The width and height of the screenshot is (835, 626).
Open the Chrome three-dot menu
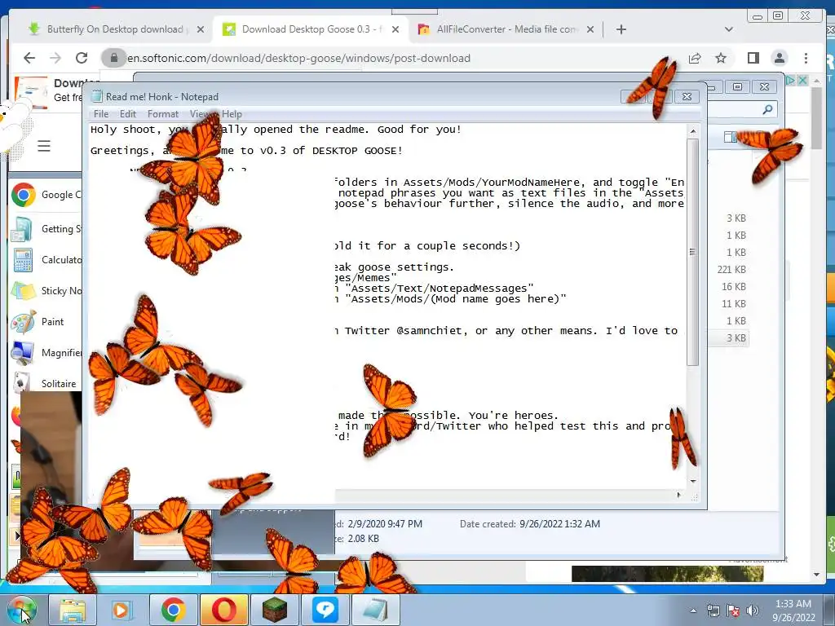806,58
